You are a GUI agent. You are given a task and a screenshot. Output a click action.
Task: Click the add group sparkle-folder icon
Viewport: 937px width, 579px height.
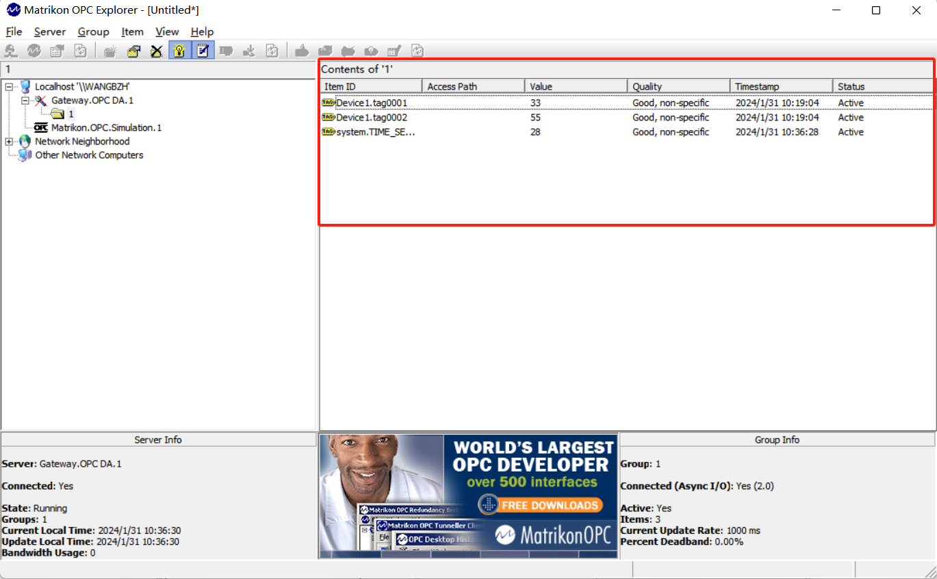coord(110,51)
